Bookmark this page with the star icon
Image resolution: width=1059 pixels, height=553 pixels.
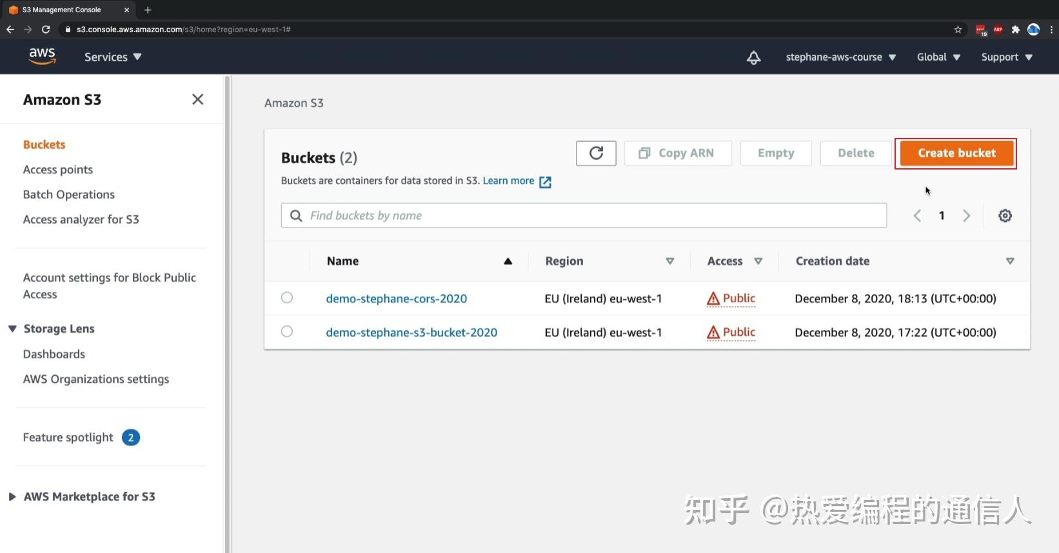click(x=958, y=29)
